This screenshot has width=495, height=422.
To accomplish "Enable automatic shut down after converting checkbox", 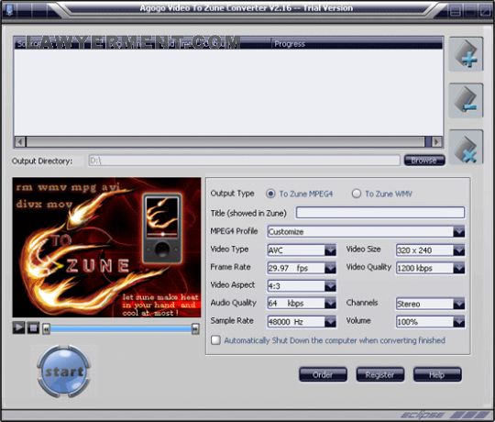I will point(215,340).
